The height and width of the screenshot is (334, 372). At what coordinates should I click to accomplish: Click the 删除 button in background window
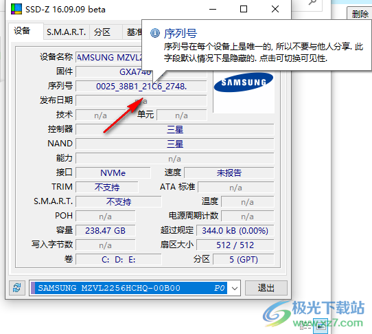click(x=360, y=14)
